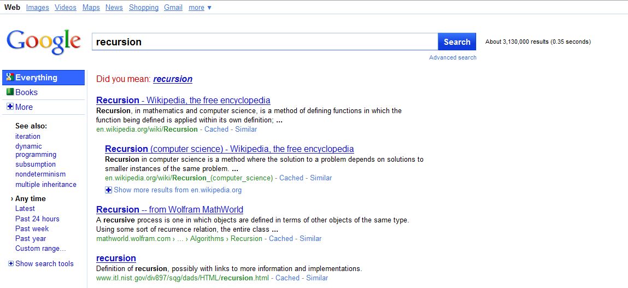Filter results to Past 24 hours

37,219
